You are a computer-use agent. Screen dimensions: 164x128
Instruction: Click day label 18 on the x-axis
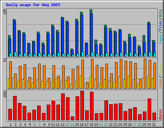[91, 124]
